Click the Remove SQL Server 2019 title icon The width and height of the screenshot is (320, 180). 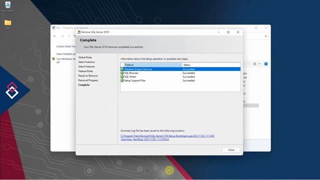pyautogui.click(x=79, y=32)
